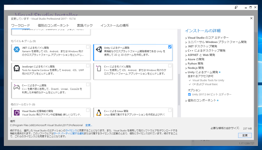Expand ASP.NET and Web development details
This screenshot has width=262, height=150.
click(x=186, y=55)
